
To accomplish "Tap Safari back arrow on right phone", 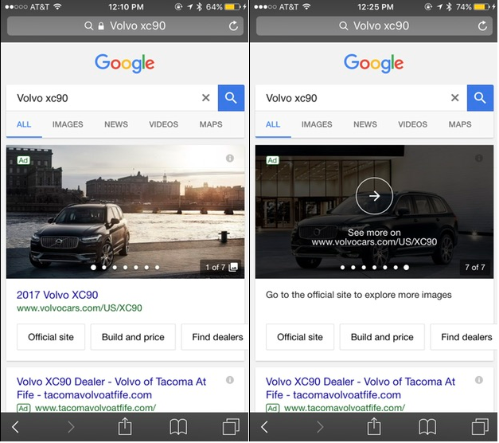I will point(264,427).
